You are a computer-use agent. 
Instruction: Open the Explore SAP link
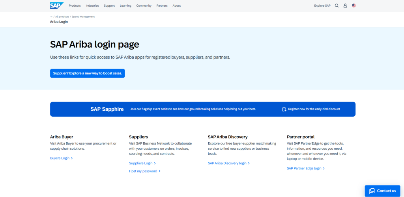[322, 6]
